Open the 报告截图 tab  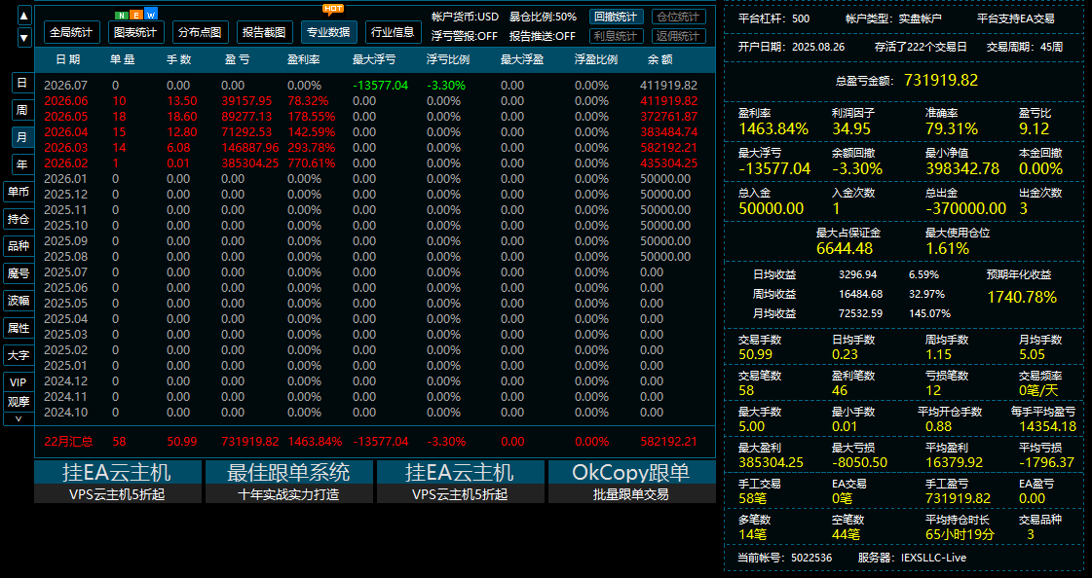tap(265, 32)
